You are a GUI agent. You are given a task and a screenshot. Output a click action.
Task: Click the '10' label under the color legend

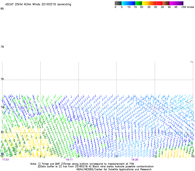[x=129, y=7]
